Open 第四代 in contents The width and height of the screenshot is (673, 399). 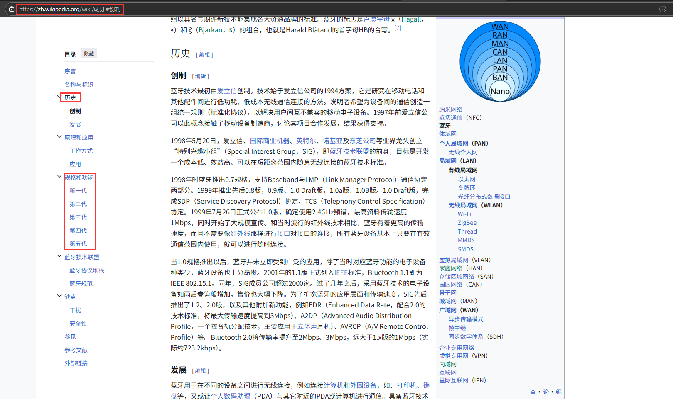78,231
